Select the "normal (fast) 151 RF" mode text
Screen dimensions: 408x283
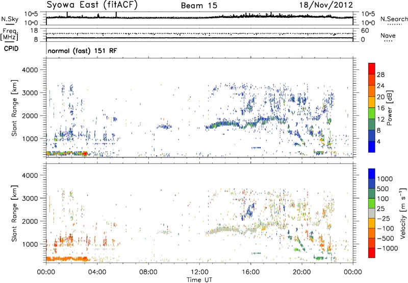[x=82, y=51]
